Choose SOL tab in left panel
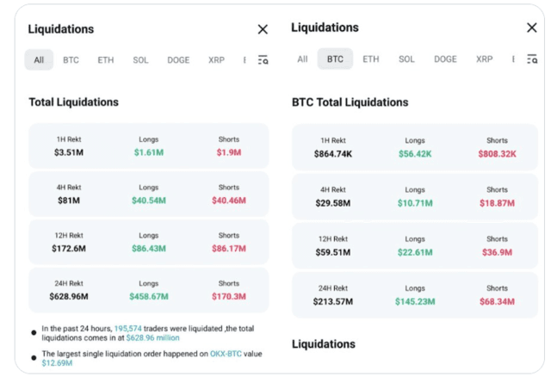This screenshot has height=377, width=551. click(140, 60)
